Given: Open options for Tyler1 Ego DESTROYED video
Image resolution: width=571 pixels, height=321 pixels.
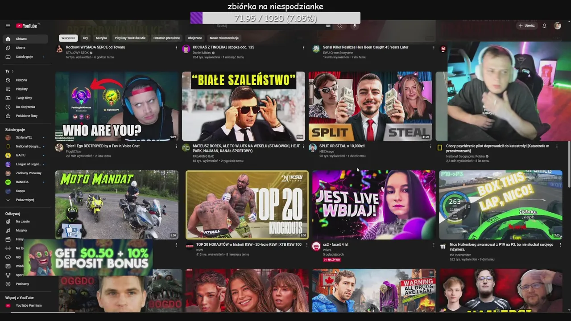Looking at the screenshot, I should pyautogui.click(x=176, y=146).
